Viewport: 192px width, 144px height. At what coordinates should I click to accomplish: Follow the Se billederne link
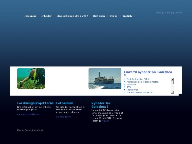coord(63,117)
